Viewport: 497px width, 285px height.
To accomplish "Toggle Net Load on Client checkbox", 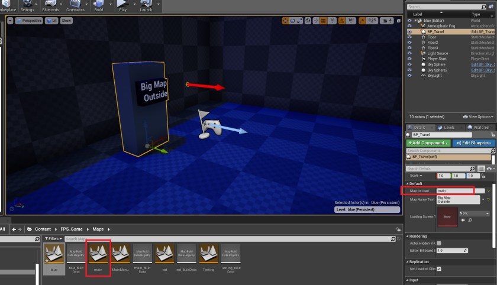I will pyautogui.click(x=438, y=268).
